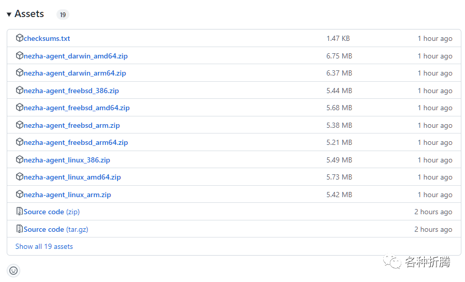The height and width of the screenshot is (282, 465).
Task: Click package icon for nezha-agent_freebsd_386.zip
Action: [20, 90]
